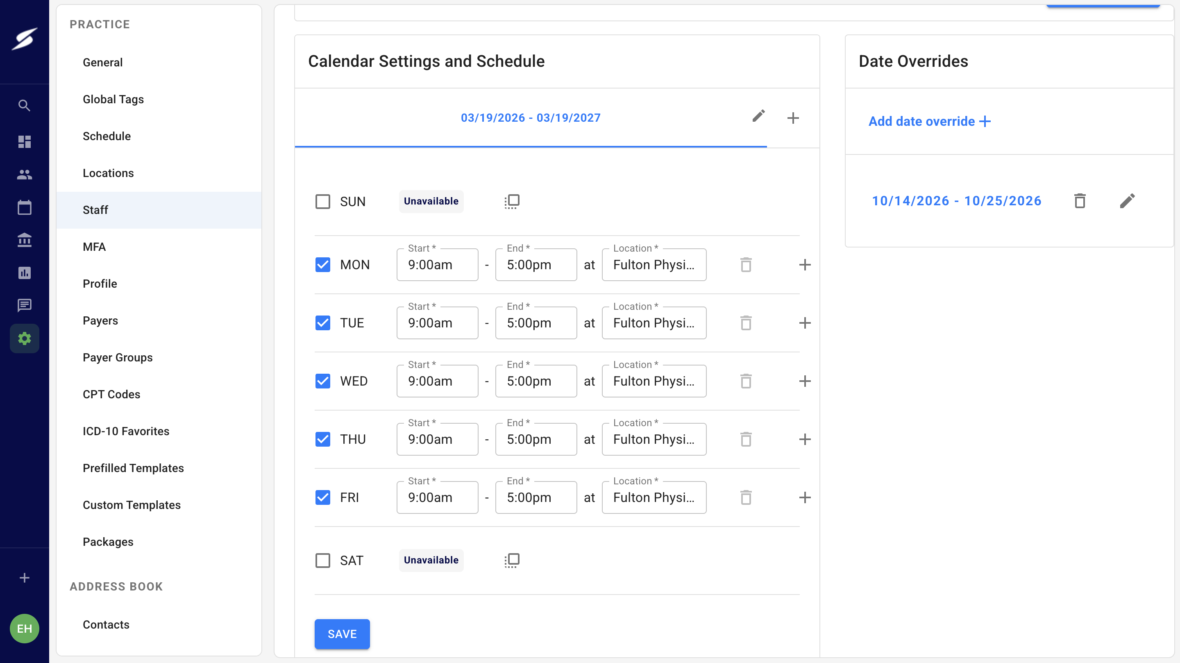Uncheck the FRI checkbox
This screenshot has height=663, width=1180.
[x=322, y=497]
